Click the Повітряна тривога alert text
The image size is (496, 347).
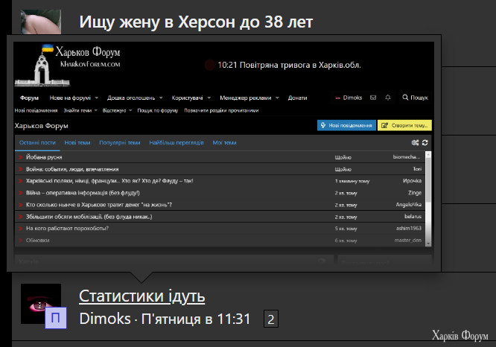(289, 66)
